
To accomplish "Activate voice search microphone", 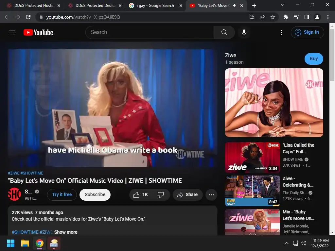I will [x=244, y=32].
